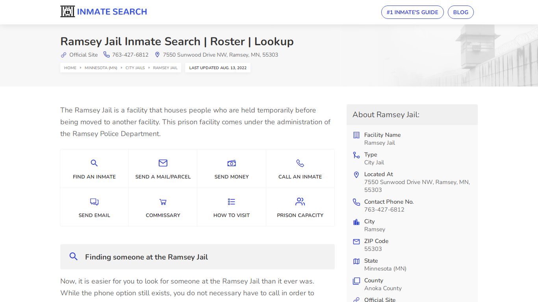Click the phone icon beside Contact Phone No.

click(356, 202)
